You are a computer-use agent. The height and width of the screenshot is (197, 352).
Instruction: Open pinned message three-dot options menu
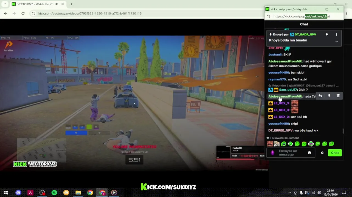[337, 34]
